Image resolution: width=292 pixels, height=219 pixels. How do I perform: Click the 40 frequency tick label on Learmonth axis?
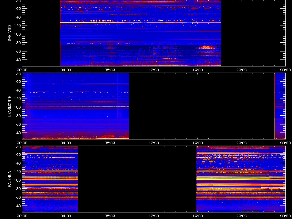(19, 133)
